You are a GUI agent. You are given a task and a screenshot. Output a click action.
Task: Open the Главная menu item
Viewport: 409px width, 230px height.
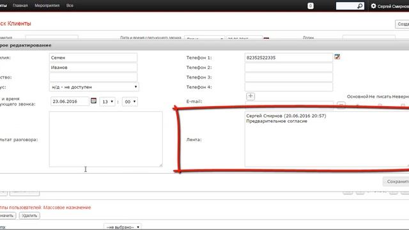[x=20, y=6]
